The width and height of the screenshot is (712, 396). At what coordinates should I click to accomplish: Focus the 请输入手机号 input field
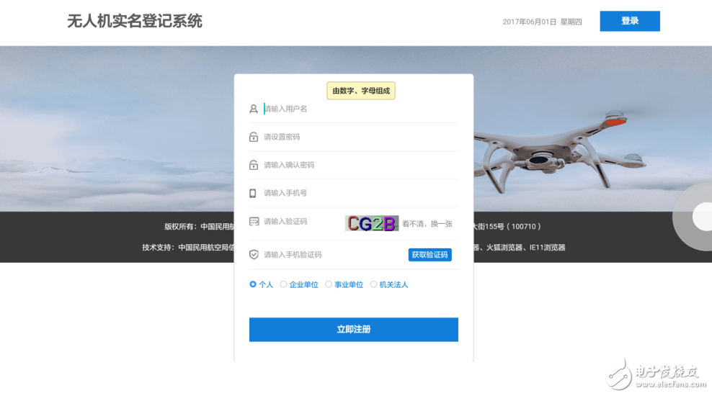coord(360,193)
